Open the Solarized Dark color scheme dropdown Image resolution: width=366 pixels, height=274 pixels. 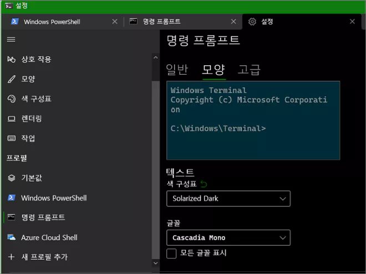(228, 199)
